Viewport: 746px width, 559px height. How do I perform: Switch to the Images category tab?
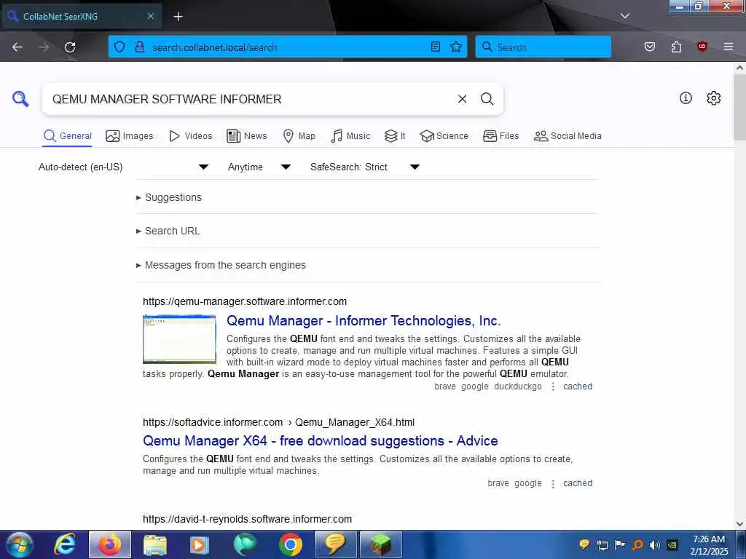coord(130,136)
